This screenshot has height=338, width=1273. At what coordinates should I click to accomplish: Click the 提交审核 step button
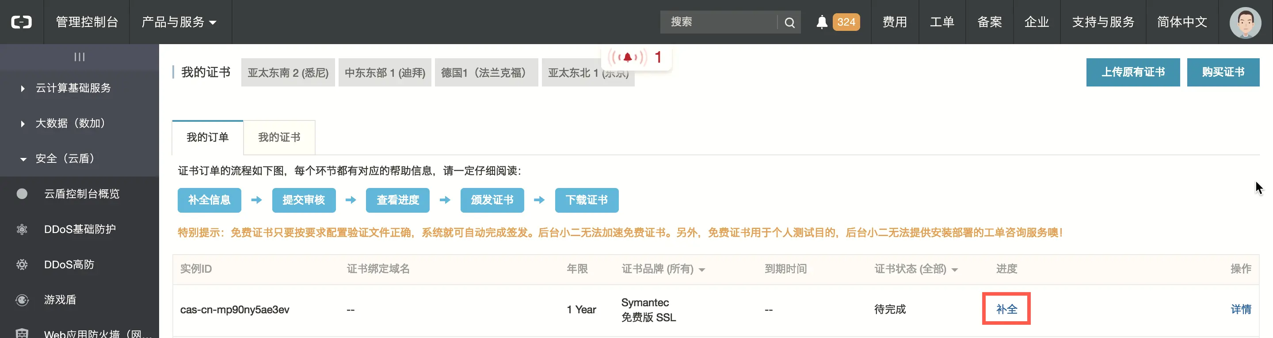click(304, 200)
